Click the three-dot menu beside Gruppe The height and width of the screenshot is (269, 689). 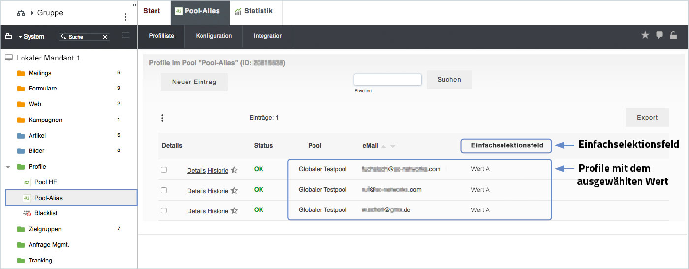[x=125, y=17]
